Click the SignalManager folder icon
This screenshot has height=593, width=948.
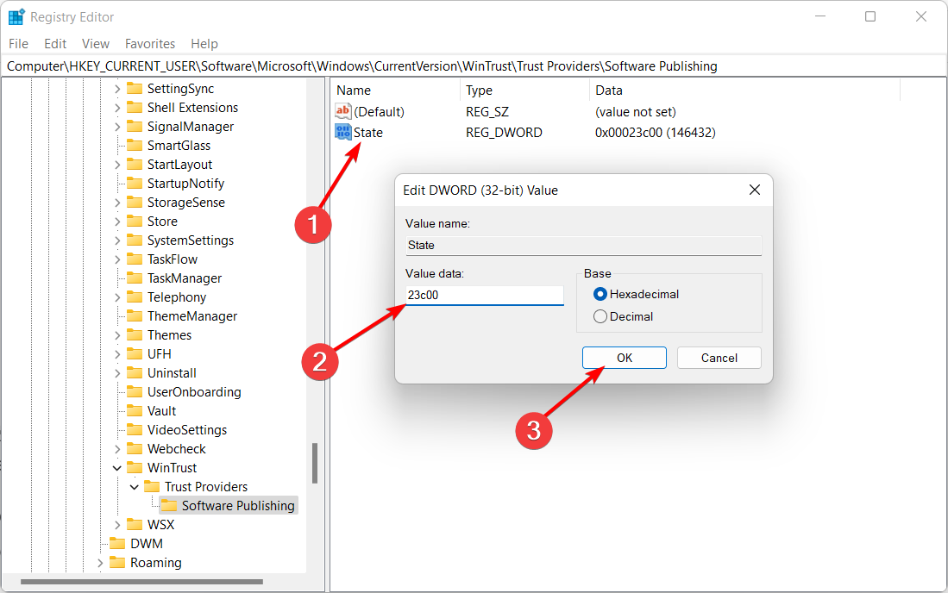135,127
